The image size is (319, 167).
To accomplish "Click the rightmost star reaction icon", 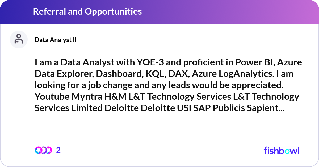I will click(x=49, y=150).
